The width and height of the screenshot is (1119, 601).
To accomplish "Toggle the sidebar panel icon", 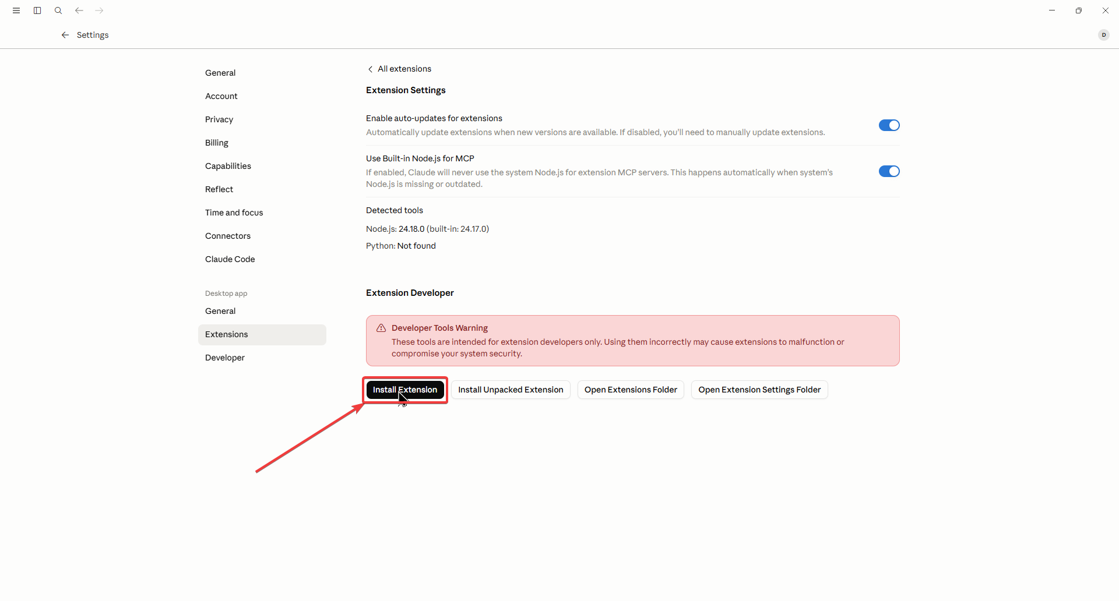I will pyautogui.click(x=37, y=10).
